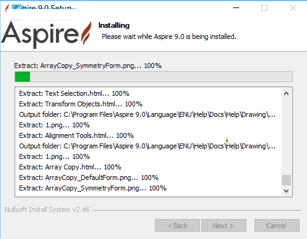Click the "Installing" heading
Image resolution: width=307 pixels, height=239 pixels.
click(x=114, y=25)
